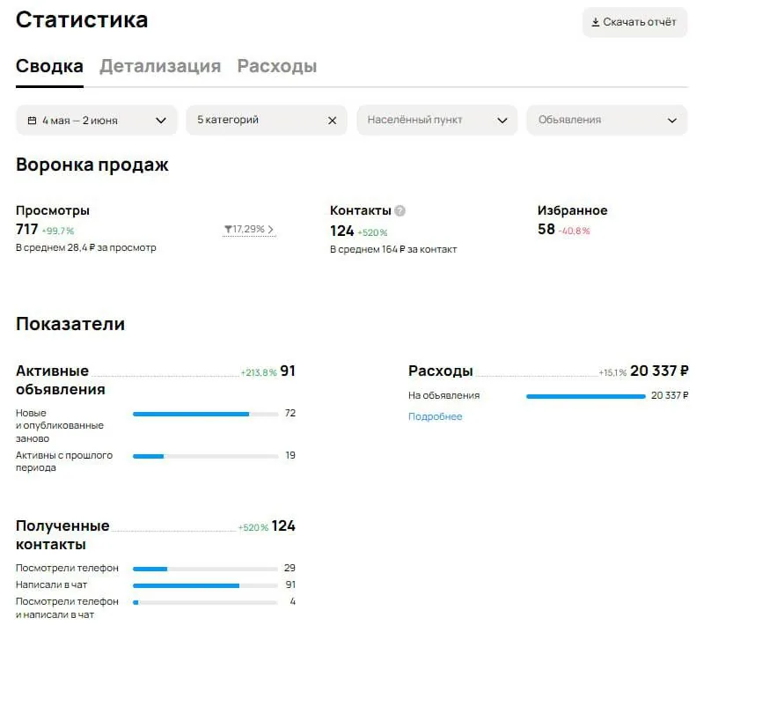This screenshot has height=713, width=784.
Task: Click the Расходы total 20 337 ₽
Action: coord(659,371)
